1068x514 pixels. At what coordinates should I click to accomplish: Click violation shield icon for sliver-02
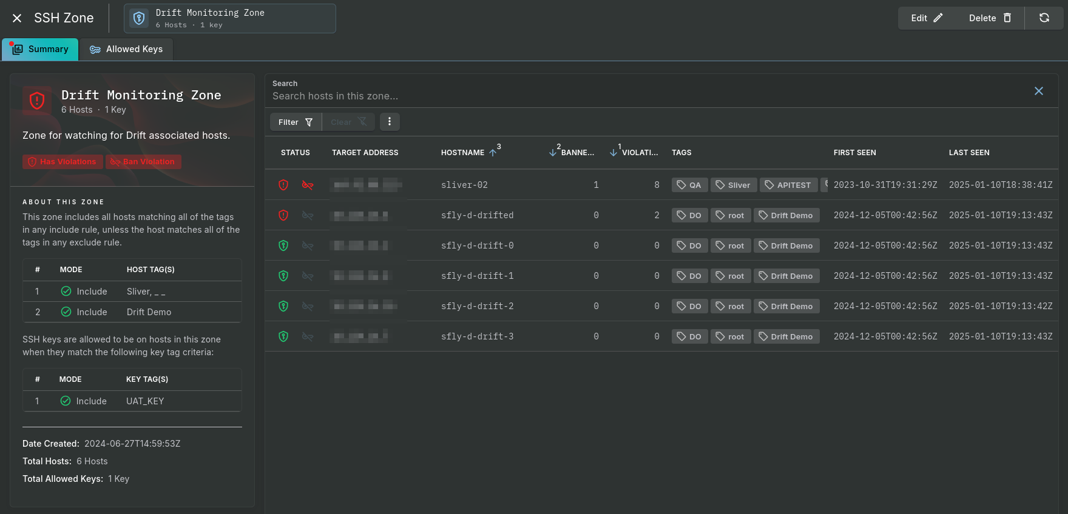point(283,185)
